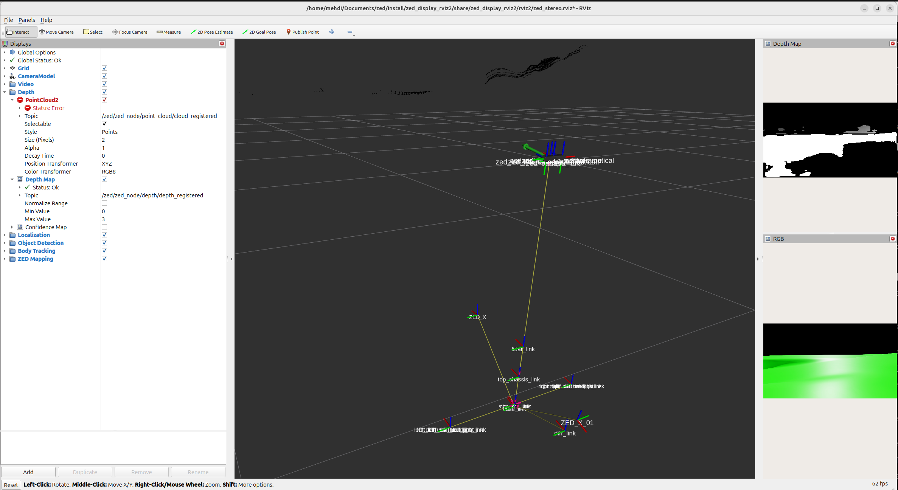The width and height of the screenshot is (898, 490).
Task: Activate the Measure tool
Action: click(169, 32)
